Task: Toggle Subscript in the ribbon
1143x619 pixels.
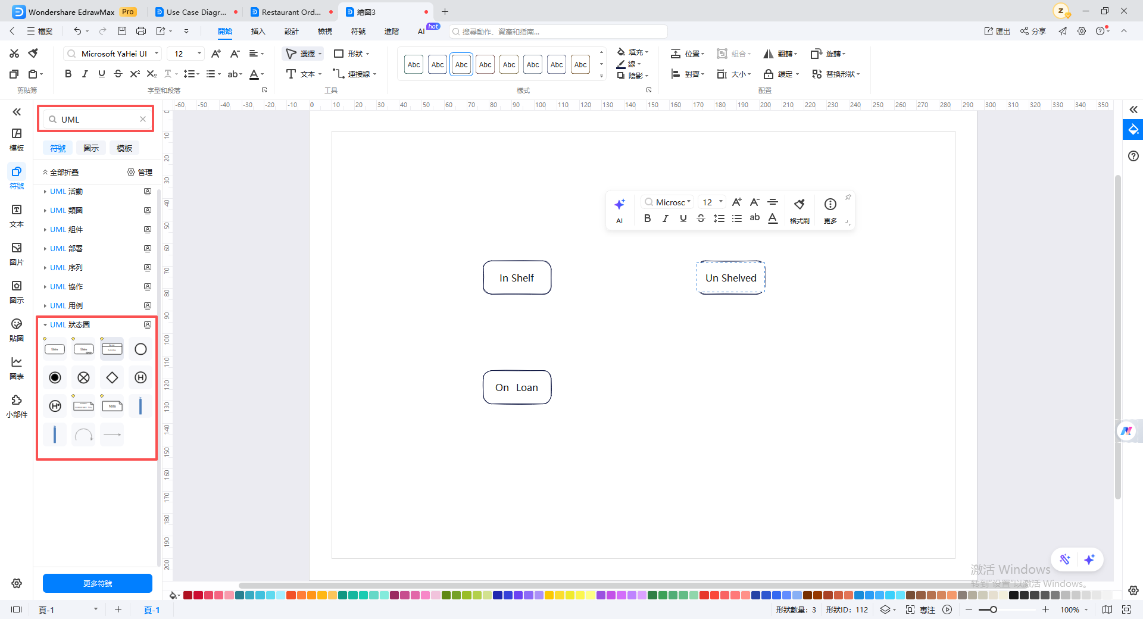Action: click(152, 74)
